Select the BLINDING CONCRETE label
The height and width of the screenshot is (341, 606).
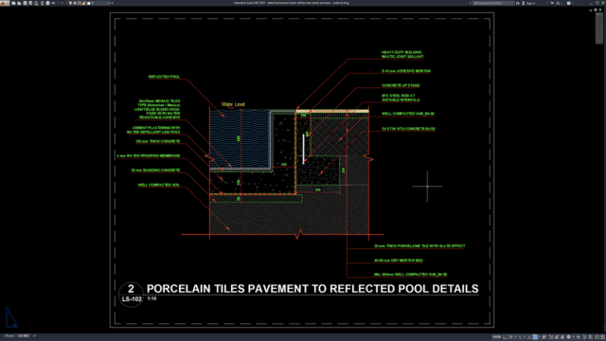[x=155, y=170]
